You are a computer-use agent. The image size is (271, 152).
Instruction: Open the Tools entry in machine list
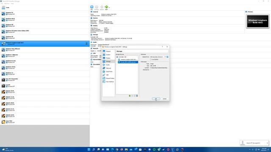pyautogui.click(x=45, y=8)
